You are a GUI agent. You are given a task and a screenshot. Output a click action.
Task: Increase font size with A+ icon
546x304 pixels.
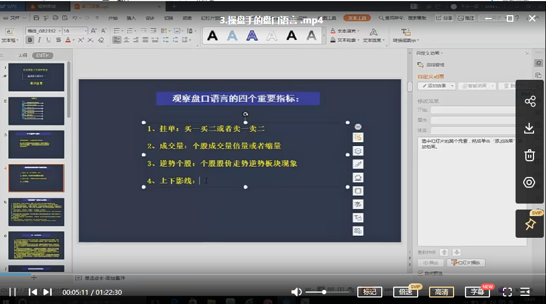point(94,31)
